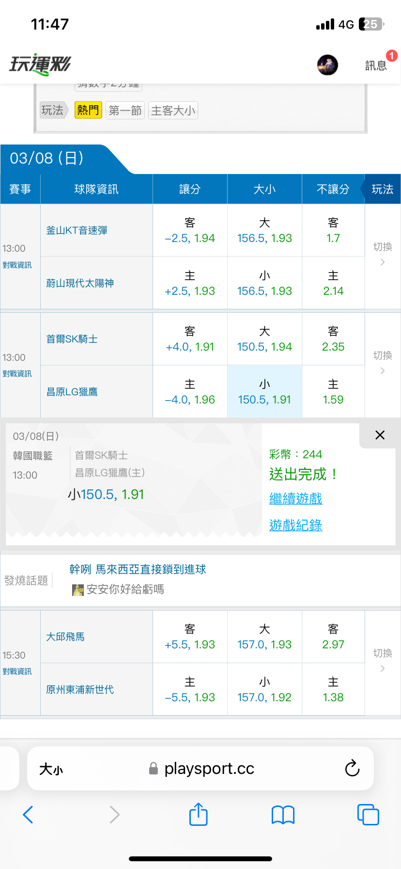Select 小 150.5, 1.91 for 昌原LG獵鷹

[264, 392]
